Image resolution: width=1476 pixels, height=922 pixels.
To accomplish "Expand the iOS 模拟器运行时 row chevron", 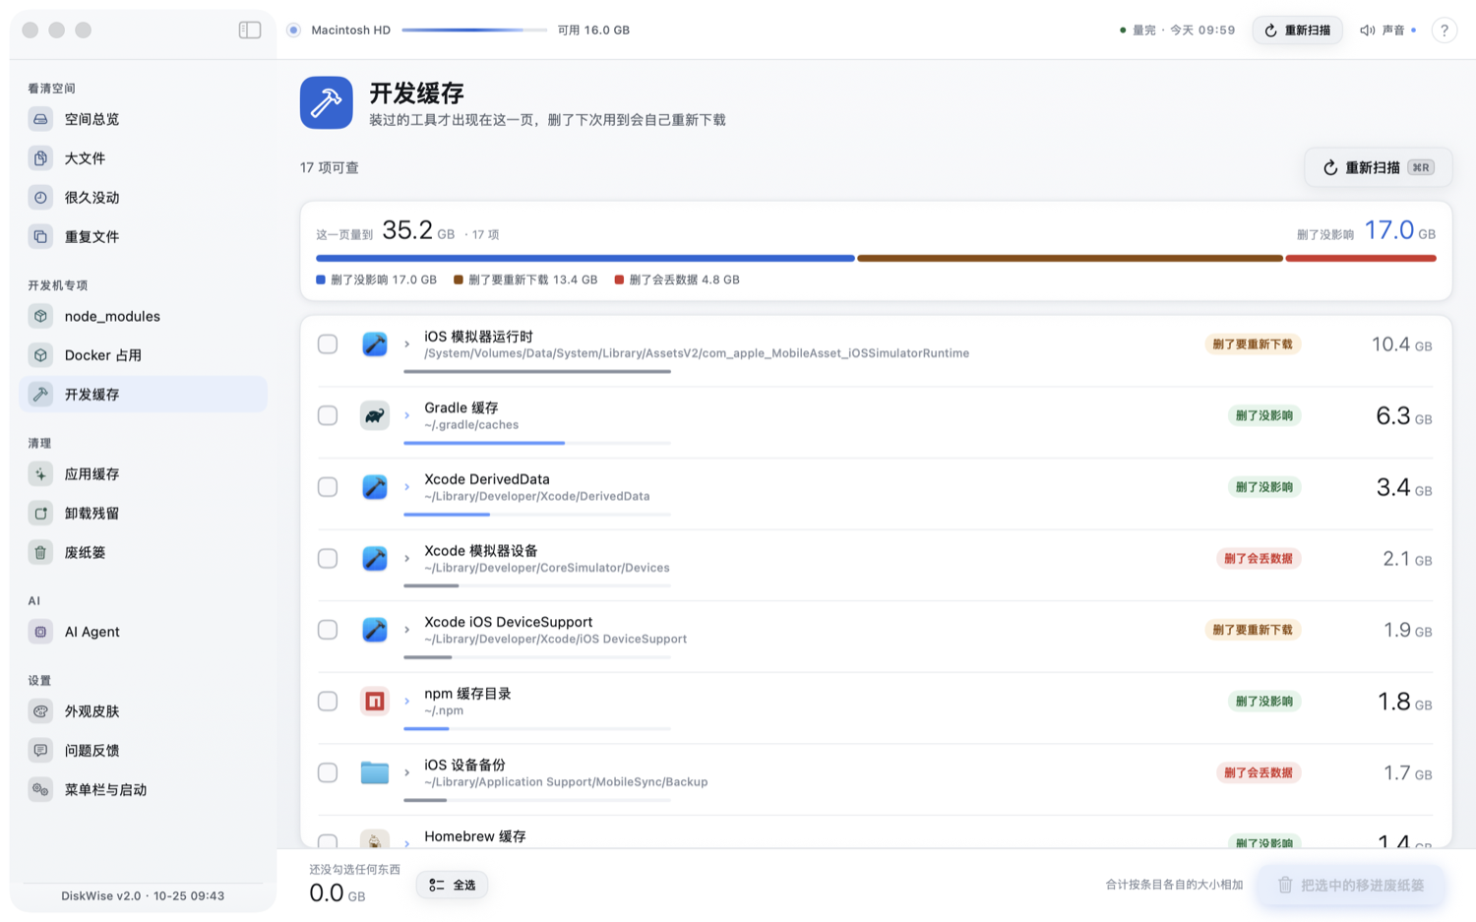I will click(406, 344).
